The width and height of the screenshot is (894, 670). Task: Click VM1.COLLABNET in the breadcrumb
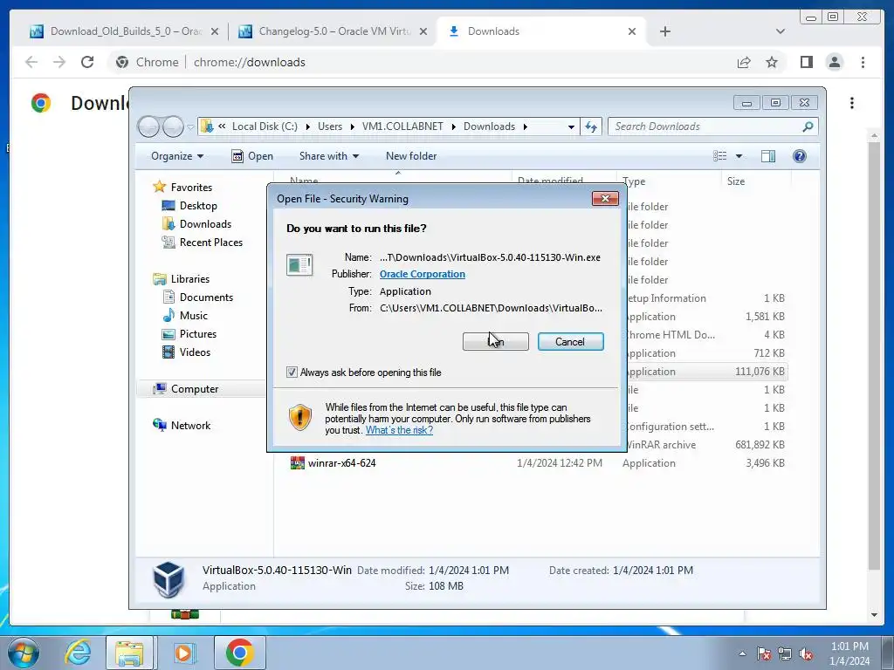point(402,126)
